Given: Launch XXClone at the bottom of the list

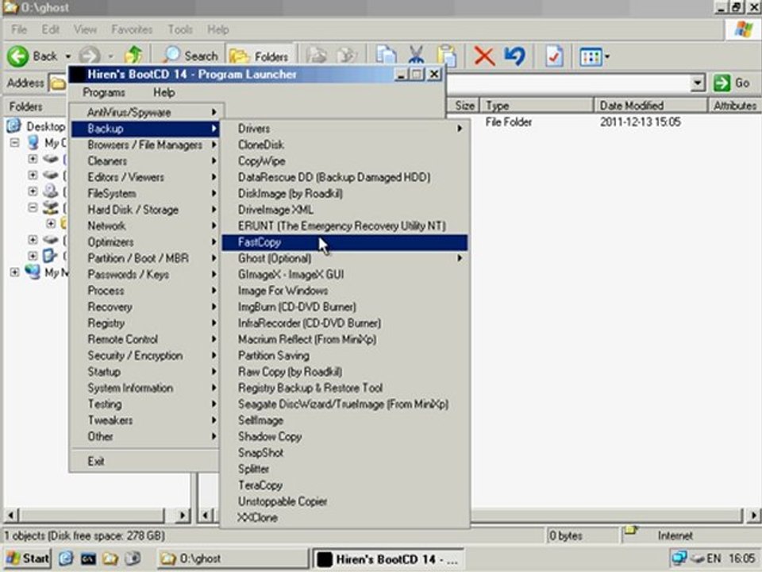Looking at the screenshot, I should pyautogui.click(x=344, y=517).
